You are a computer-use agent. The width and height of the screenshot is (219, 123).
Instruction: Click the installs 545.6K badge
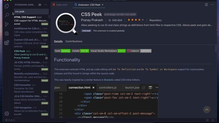pyautogui.click(x=80, y=51)
